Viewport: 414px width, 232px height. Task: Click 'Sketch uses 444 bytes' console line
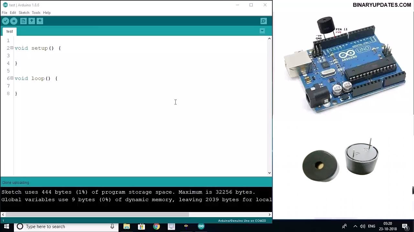(128, 192)
